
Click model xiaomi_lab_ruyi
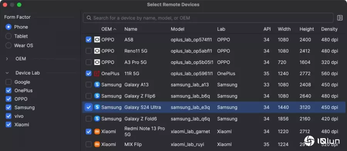click(187, 144)
